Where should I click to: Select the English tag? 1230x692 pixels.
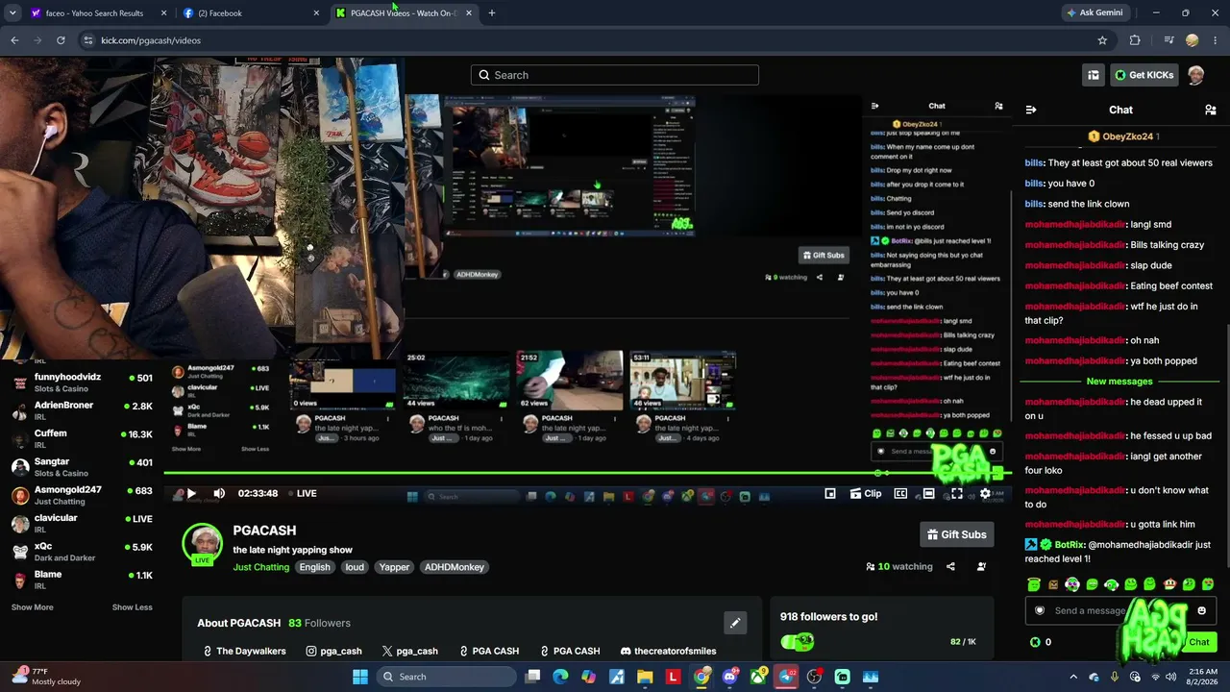[x=314, y=567]
